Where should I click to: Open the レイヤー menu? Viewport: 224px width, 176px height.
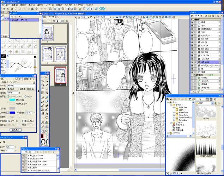click(50, 5)
